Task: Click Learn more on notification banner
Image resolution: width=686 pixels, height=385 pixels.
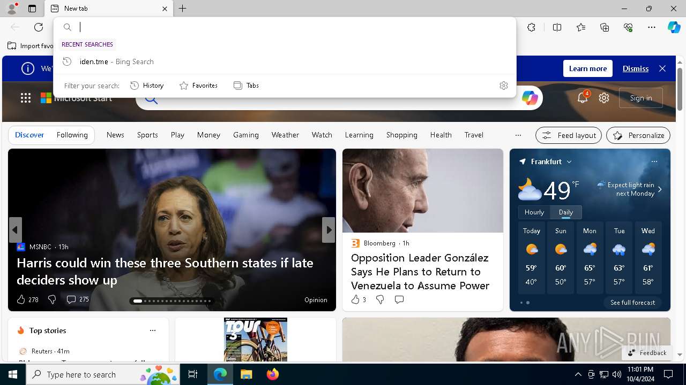Action: (587, 68)
